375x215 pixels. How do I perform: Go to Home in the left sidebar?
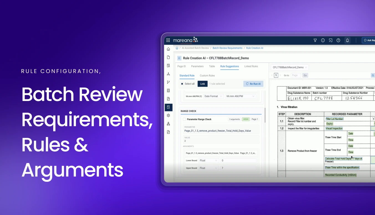[x=168, y=49]
